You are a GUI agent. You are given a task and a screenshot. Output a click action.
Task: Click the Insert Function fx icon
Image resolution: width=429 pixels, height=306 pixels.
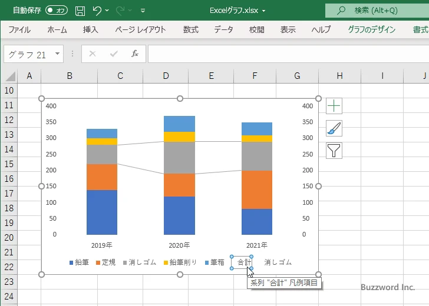(x=135, y=54)
